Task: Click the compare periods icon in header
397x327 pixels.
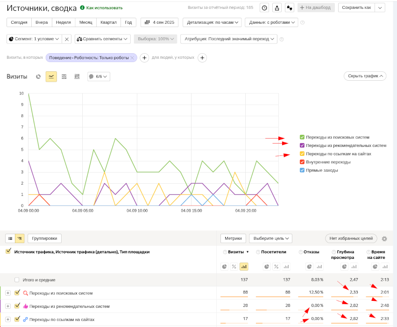Action: pos(290,8)
